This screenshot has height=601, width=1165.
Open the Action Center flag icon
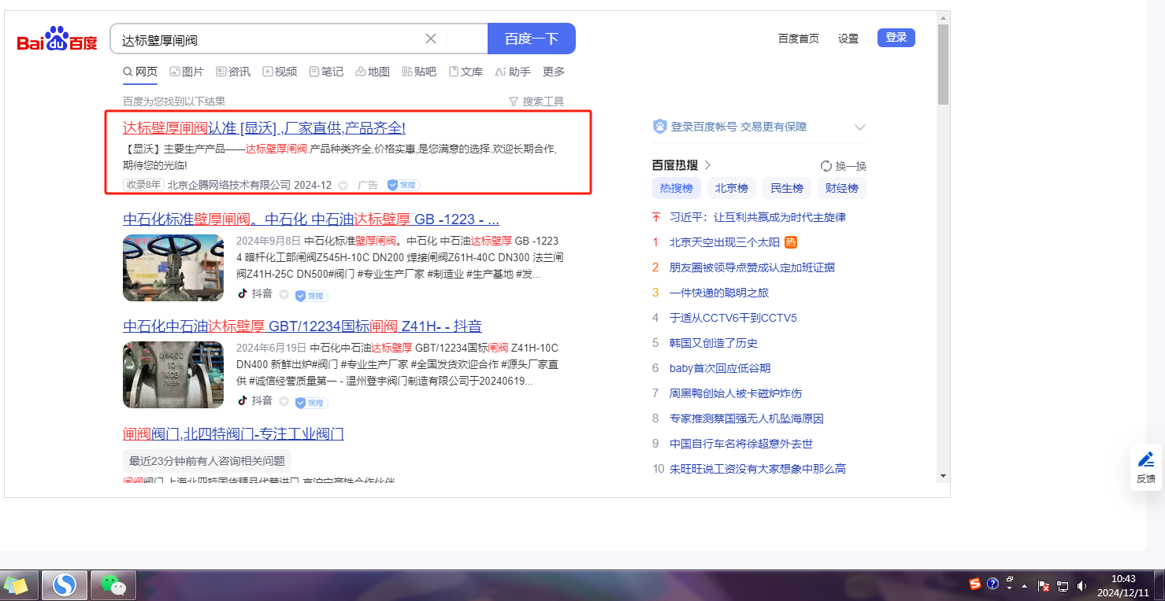coord(1044,586)
